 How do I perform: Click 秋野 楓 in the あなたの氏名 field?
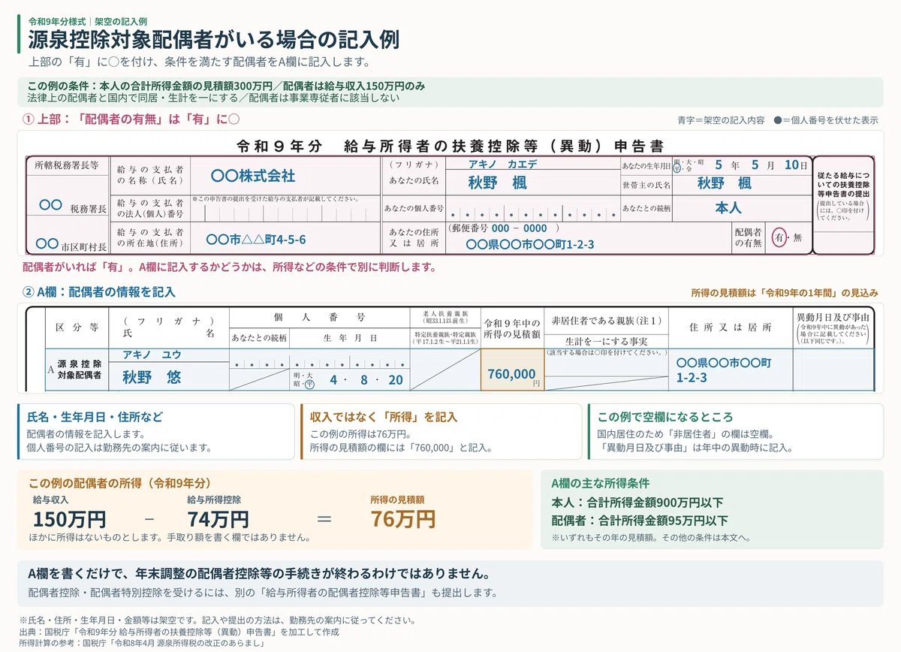pos(497,183)
